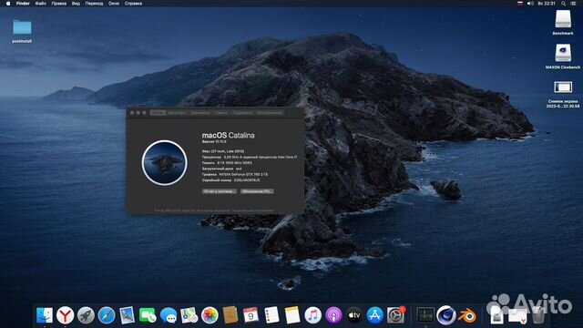Launch Blender from the Dock
Image resolution: width=583 pixels, height=328 pixels.
tap(467, 316)
